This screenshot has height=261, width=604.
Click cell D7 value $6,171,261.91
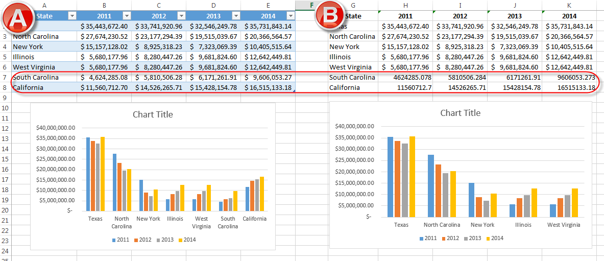coord(213,78)
